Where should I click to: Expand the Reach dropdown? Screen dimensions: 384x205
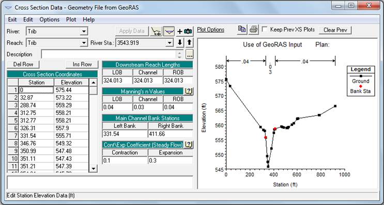point(84,43)
